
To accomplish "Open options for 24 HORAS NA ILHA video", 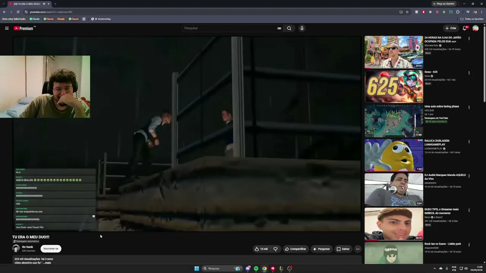I will click(469, 38).
